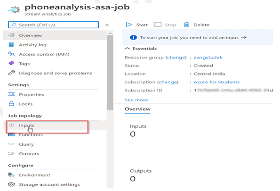Click the Overview menu icon
280x191 pixels.
(11, 35)
